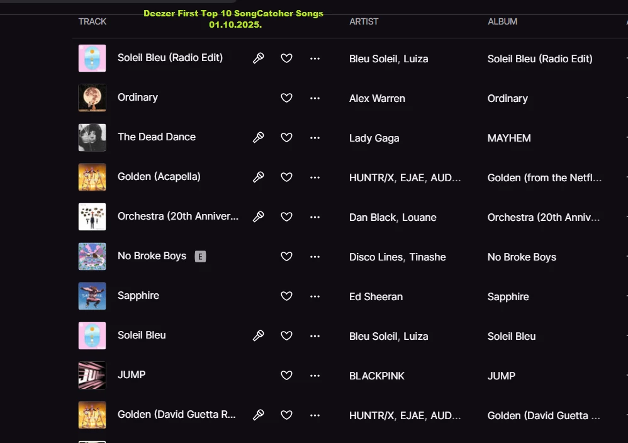Viewport: 628px width, 443px height.
Task: Favorite the track Ordinary
Action: (x=286, y=98)
